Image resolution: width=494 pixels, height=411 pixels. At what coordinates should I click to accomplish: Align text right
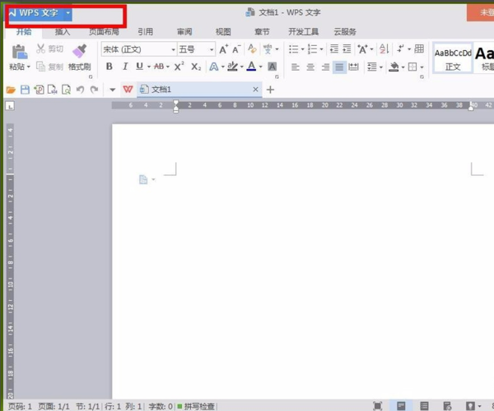pos(325,67)
